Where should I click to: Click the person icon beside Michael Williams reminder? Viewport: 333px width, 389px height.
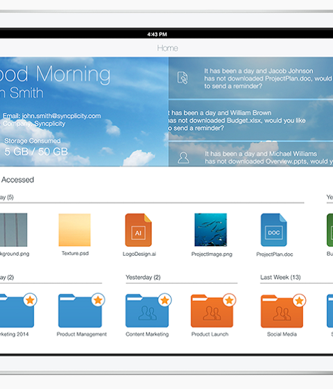(183, 158)
